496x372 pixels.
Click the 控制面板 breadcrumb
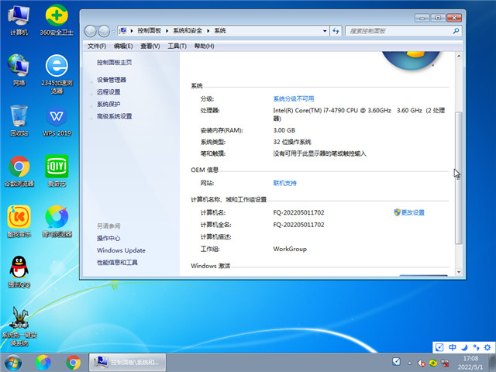click(x=149, y=31)
